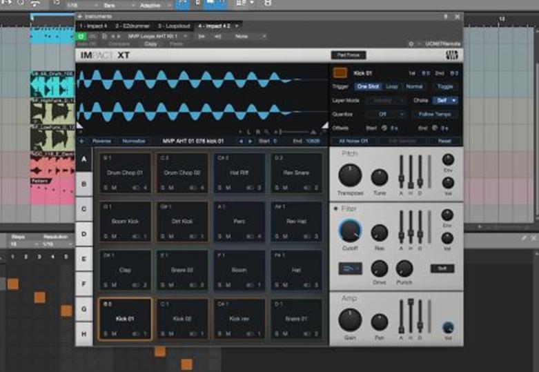Open the filter type dropdown
This screenshot has height=372, width=539.
(350, 268)
